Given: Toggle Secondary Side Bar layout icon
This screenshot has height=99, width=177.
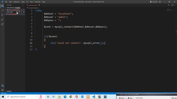Looking at the screenshot, I should 156,2.
